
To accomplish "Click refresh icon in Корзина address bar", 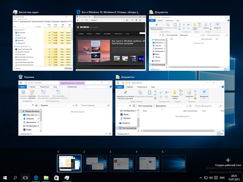I will 76,105.
